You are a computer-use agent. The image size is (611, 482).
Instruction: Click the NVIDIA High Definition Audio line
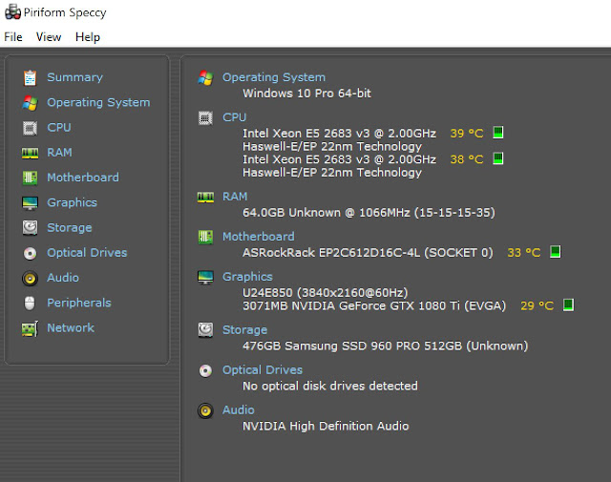[326, 426]
